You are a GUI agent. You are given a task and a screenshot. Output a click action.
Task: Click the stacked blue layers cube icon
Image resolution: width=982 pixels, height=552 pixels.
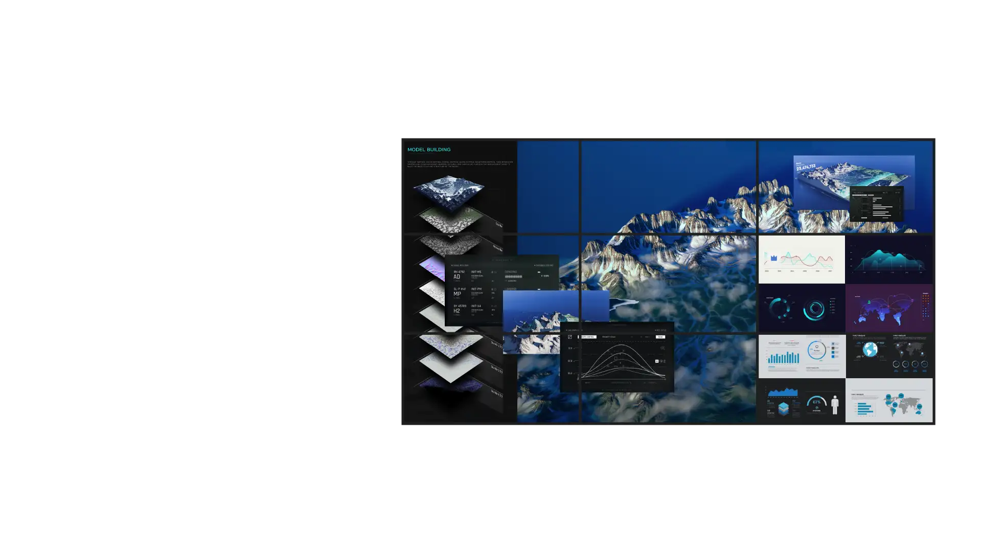pos(784,408)
